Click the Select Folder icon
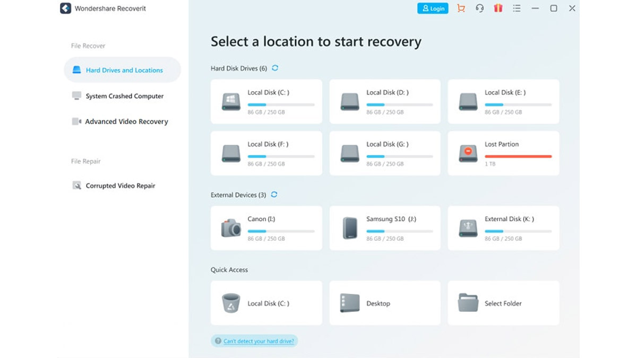Image resolution: width=637 pixels, height=358 pixels. tap(468, 303)
